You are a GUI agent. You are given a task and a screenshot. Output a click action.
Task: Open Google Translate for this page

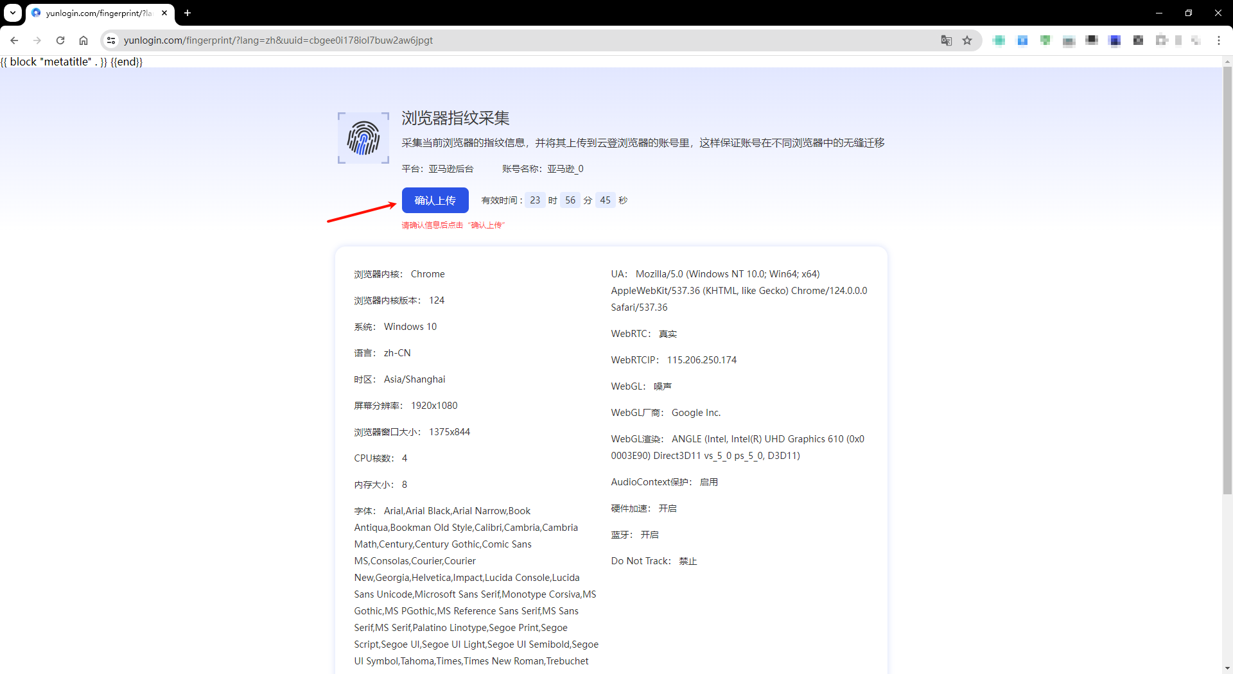tap(946, 40)
